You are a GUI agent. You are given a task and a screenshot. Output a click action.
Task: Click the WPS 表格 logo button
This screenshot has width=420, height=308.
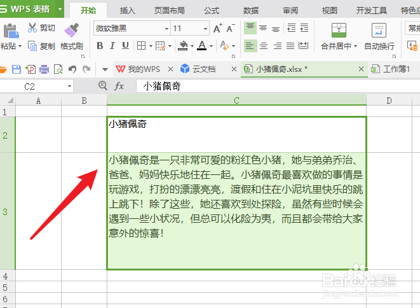tap(27, 9)
